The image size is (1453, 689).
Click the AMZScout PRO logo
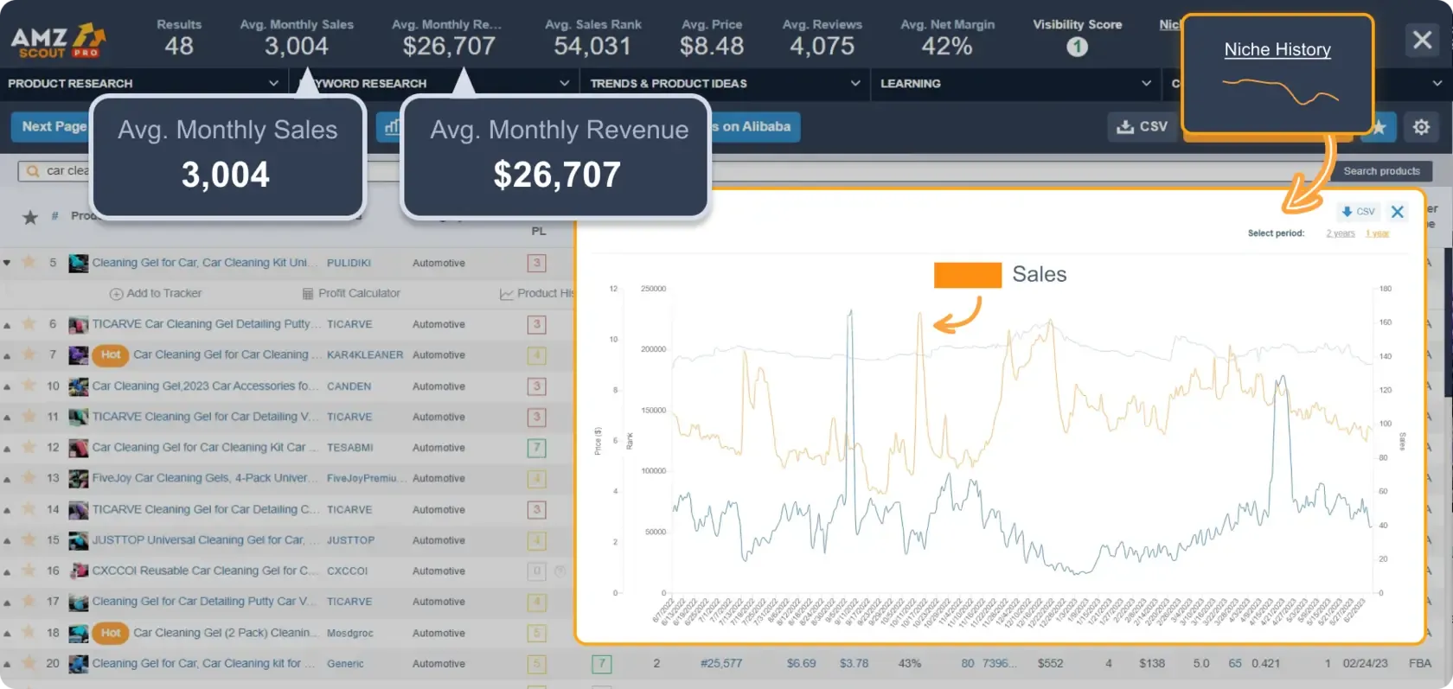pos(58,41)
